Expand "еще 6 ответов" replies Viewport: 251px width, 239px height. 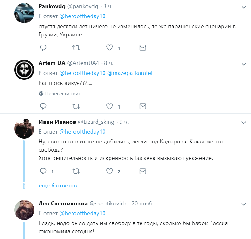click(x=58, y=186)
